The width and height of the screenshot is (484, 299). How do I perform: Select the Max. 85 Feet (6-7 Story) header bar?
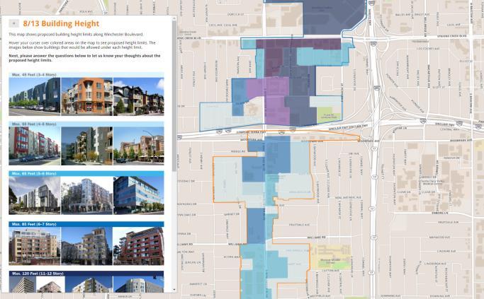[86, 224]
